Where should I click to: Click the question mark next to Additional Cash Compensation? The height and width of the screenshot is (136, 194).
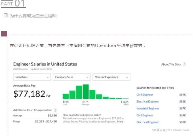coord(55,110)
